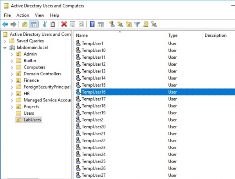This screenshot has width=235, height=179.
Task: Go up one level with folder icon
Action: click(25, 24)
